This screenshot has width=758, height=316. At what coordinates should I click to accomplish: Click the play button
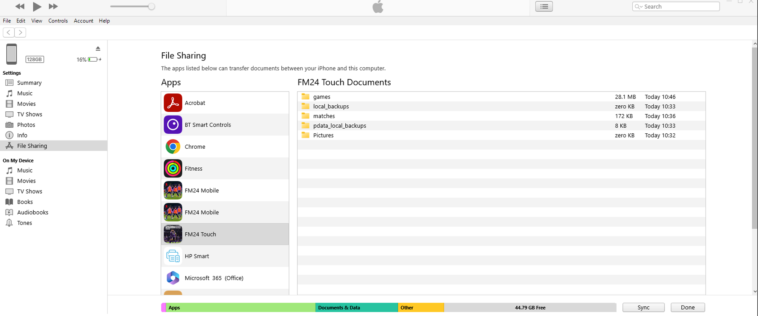pyautogui.click(x=37, y=6)
